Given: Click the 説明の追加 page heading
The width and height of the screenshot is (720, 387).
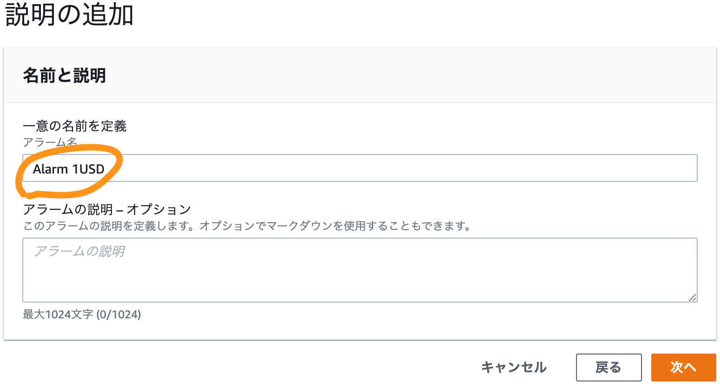Looking at the screenshot, I should [x=69, y=14].
